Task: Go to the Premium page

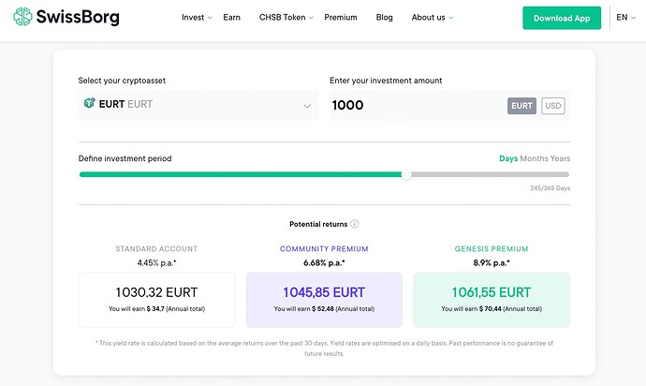Action: pos(341,17)
